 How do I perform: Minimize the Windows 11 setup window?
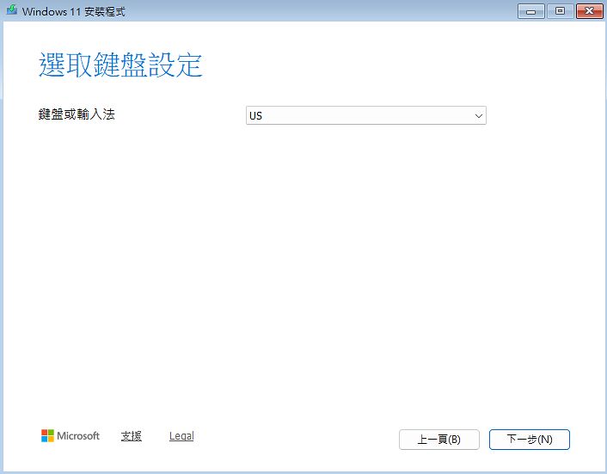[531, 11]
